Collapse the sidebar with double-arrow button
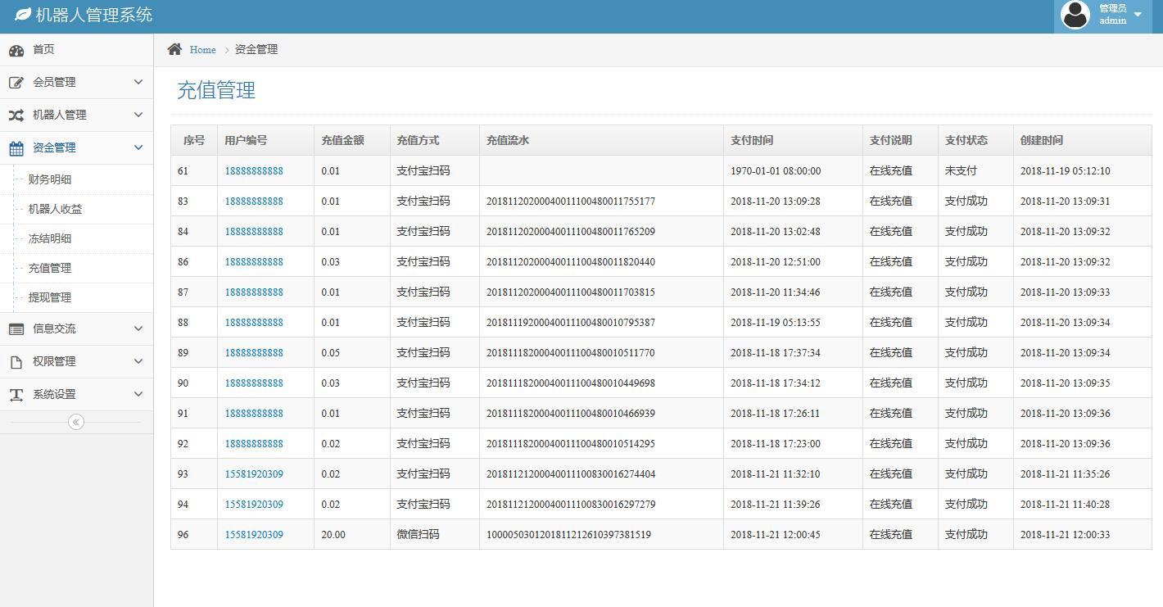The image size is (1163, 607). click(x=76, y=422)
